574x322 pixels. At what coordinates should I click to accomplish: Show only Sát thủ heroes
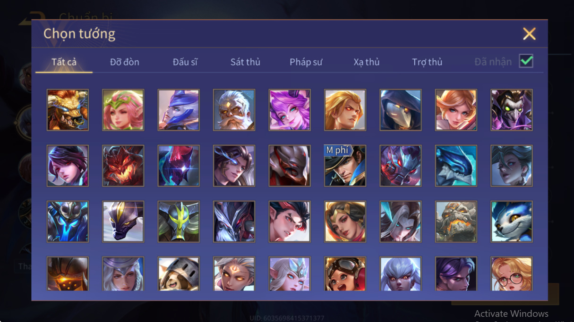pos(245,62)
